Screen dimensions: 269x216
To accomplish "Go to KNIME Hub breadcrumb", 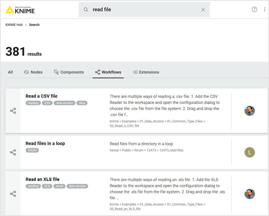I will (14, 25).
